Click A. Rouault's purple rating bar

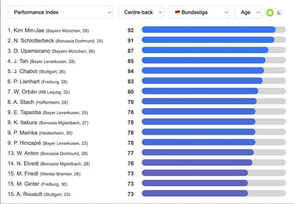click(x=195, y=193)
